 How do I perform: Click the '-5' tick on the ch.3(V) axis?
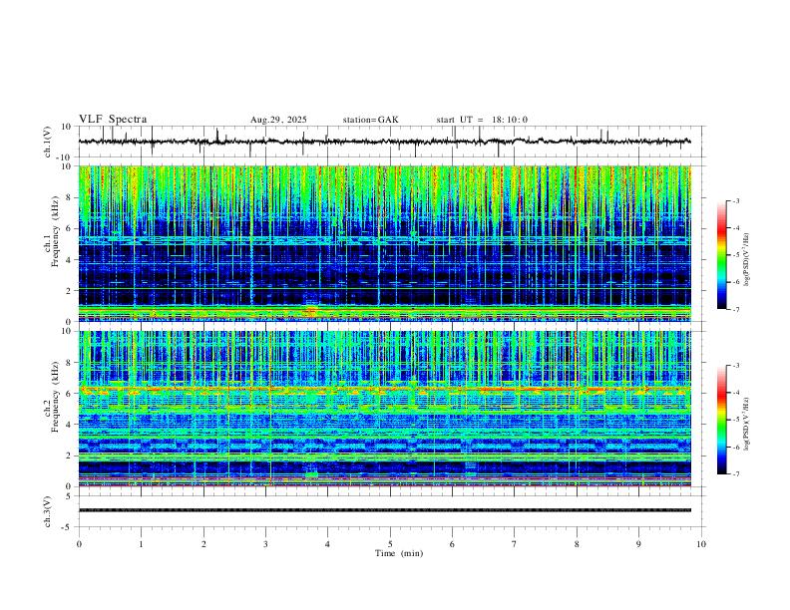(68, 527)
